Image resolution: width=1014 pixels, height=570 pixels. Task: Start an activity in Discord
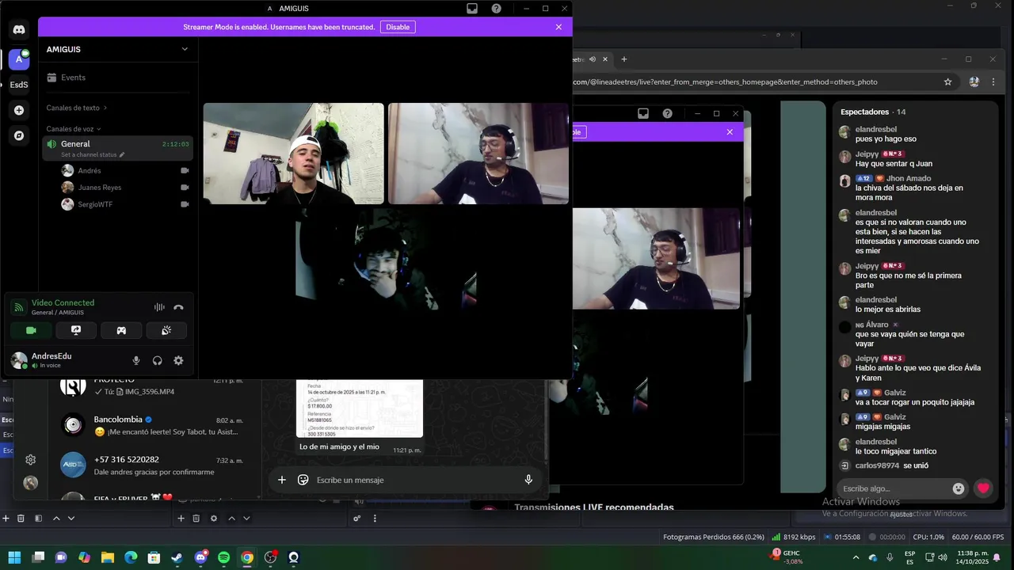pos(121,330)
